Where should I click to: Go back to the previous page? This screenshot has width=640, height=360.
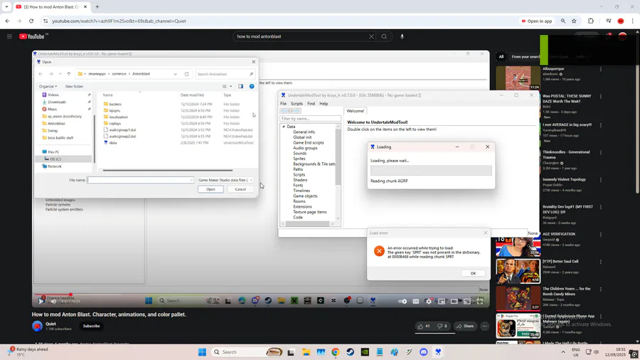click(x=7, y=21)
